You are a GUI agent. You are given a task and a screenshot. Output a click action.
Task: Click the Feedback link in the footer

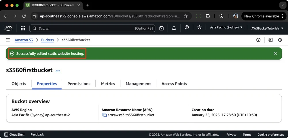tap(37, 135)
